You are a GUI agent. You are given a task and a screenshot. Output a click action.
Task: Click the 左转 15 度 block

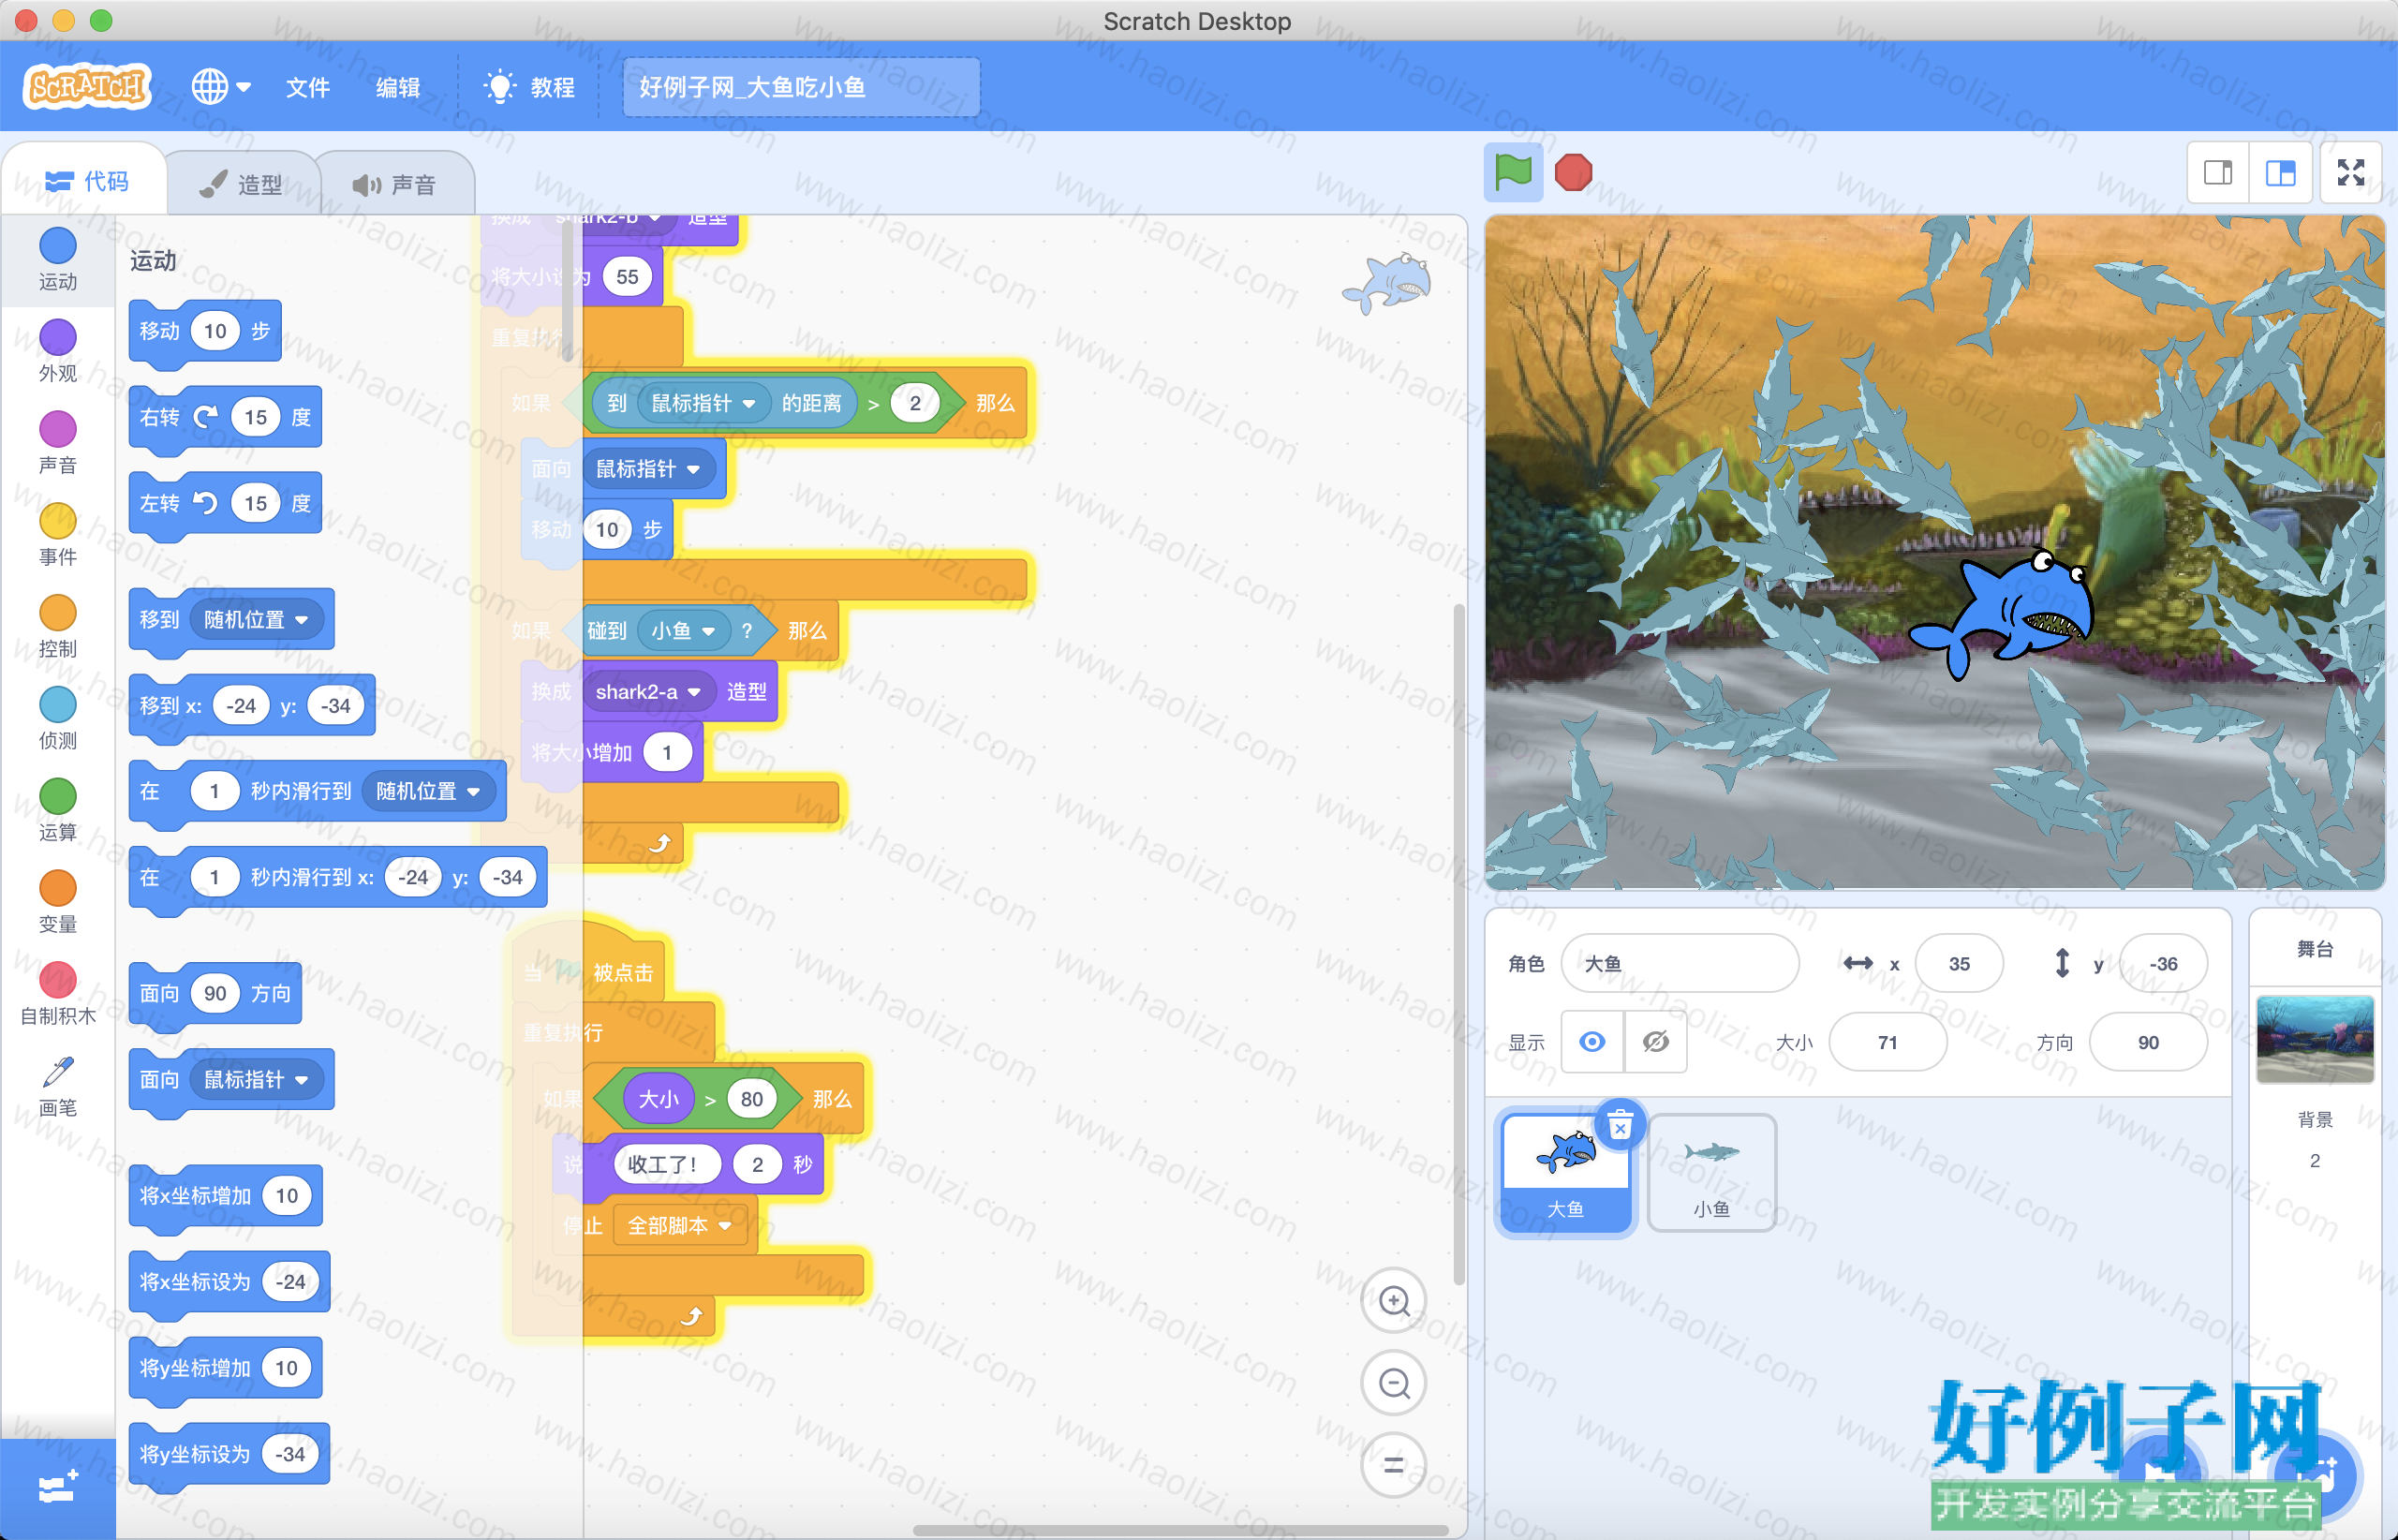[x=224, y=503]
